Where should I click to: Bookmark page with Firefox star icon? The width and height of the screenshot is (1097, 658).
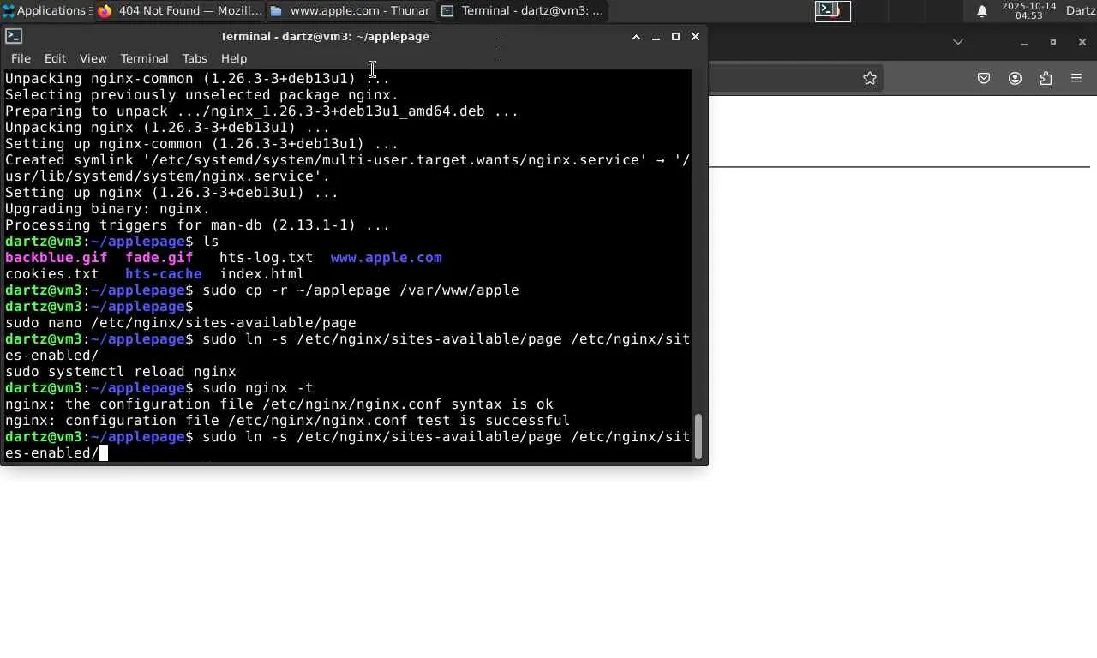tap(870, 78)
